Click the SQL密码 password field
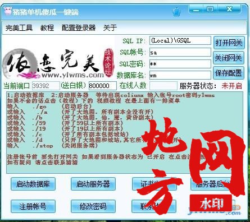Screen dimensions: 250x222 180,64
